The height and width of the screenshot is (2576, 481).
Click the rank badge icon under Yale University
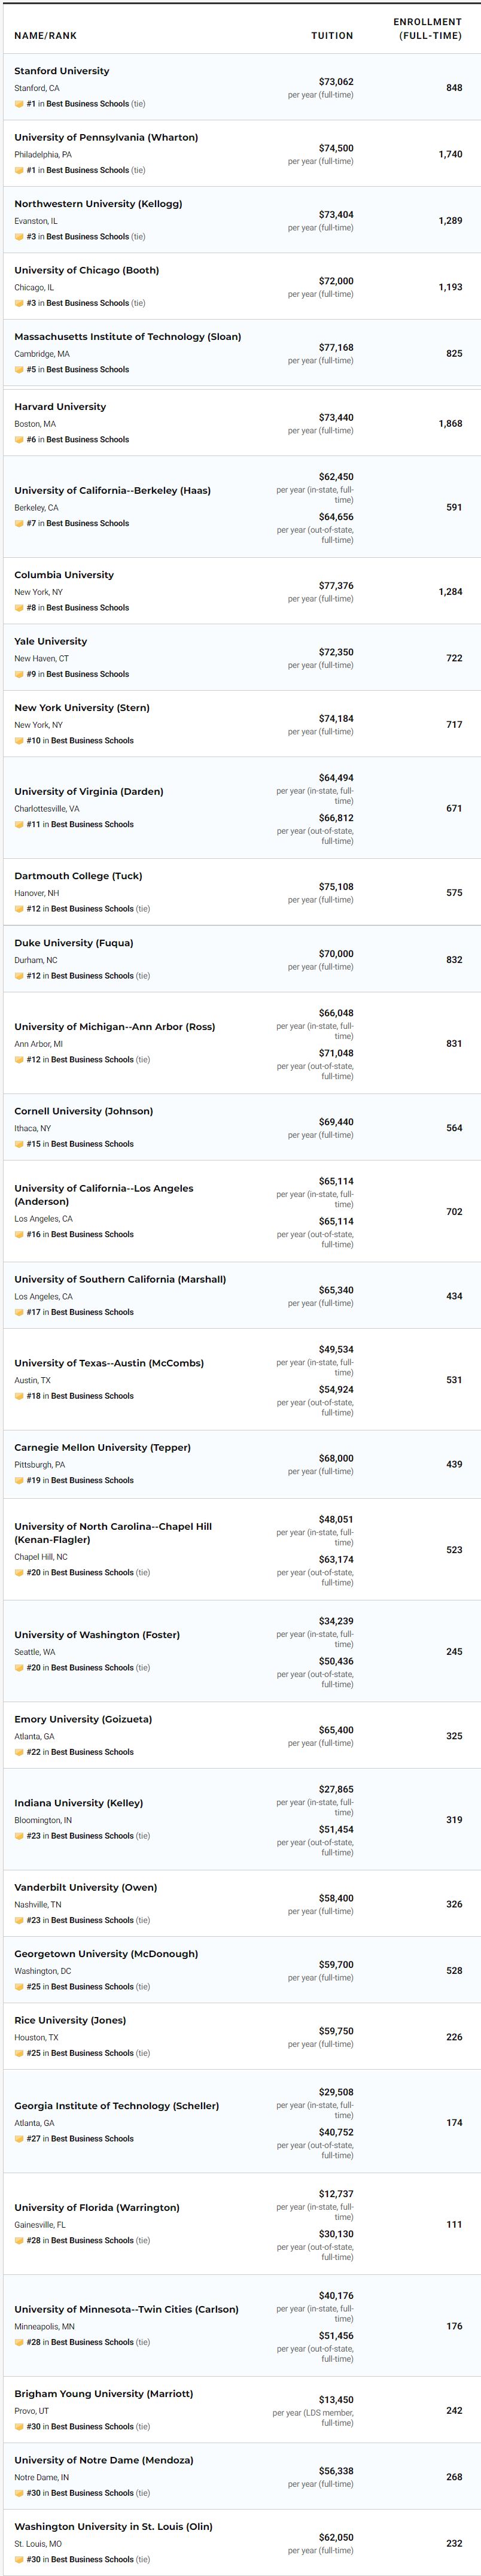(19, 674)
